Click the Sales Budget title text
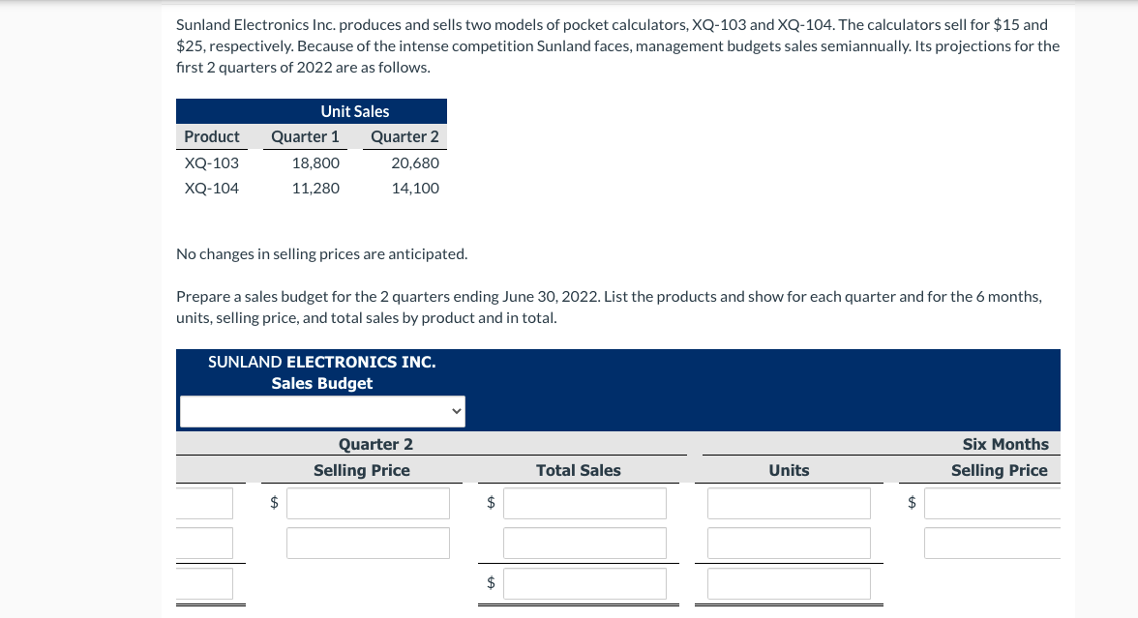Screen dimensions: 1138x618 321,384
